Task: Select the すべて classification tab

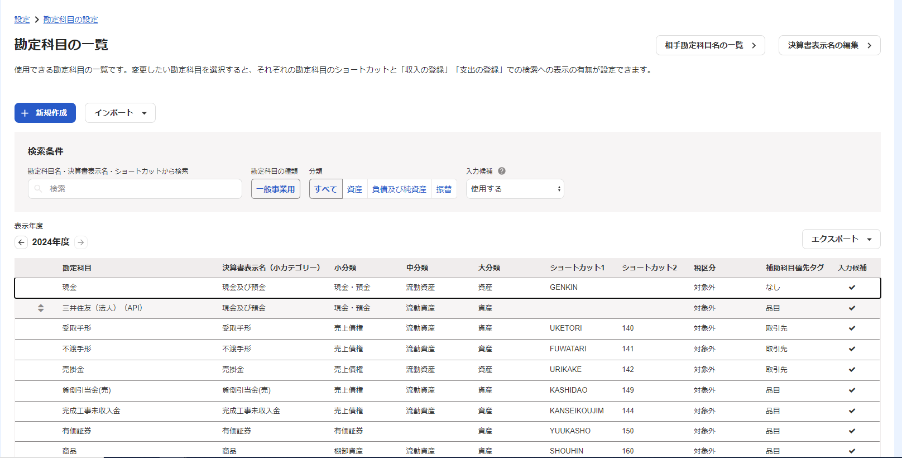Action: point(325,189)
